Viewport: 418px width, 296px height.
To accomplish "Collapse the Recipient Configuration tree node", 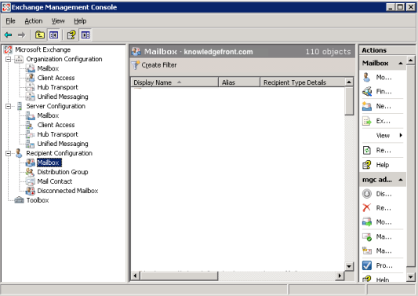I will [x=9, y=153].
